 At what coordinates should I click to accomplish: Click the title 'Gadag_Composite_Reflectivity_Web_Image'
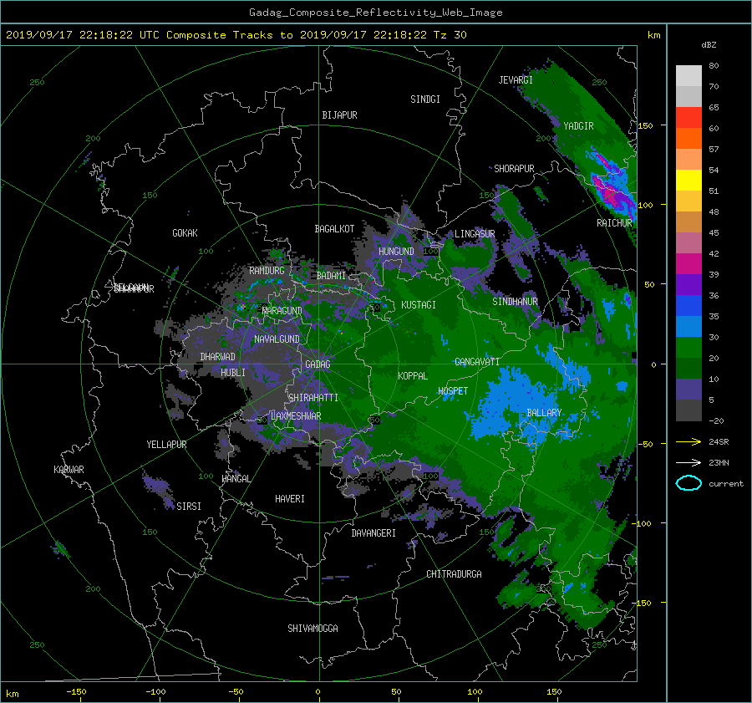coord(375,13)
